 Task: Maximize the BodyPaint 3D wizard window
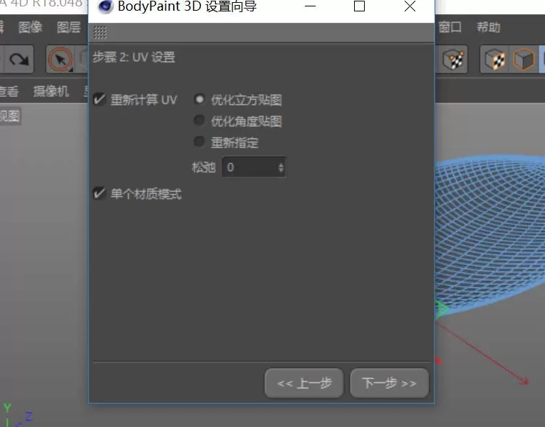(x=359, y=6)
